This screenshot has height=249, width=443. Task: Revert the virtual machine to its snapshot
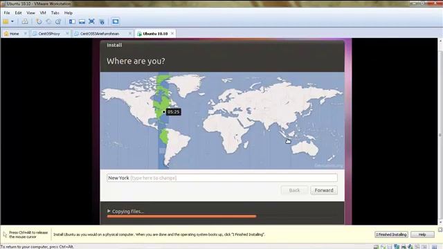click(48, 21)
